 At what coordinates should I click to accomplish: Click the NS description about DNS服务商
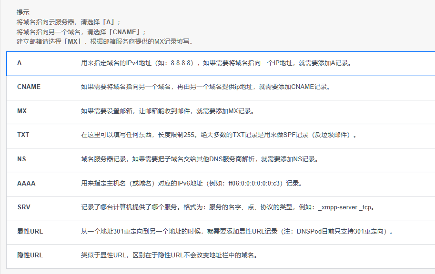tap(200, 159)
